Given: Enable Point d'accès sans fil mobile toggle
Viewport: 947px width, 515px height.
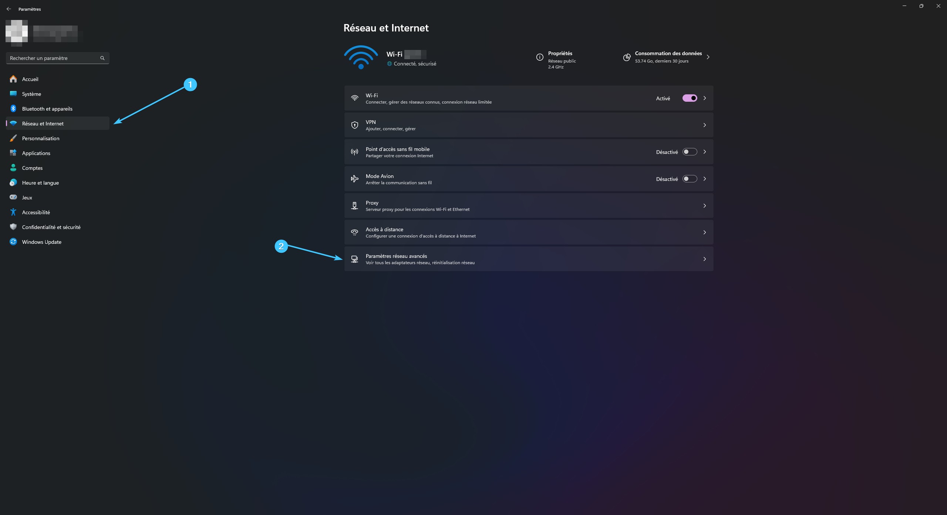Looking at the screenshot, I should click(x=690, y=152).
